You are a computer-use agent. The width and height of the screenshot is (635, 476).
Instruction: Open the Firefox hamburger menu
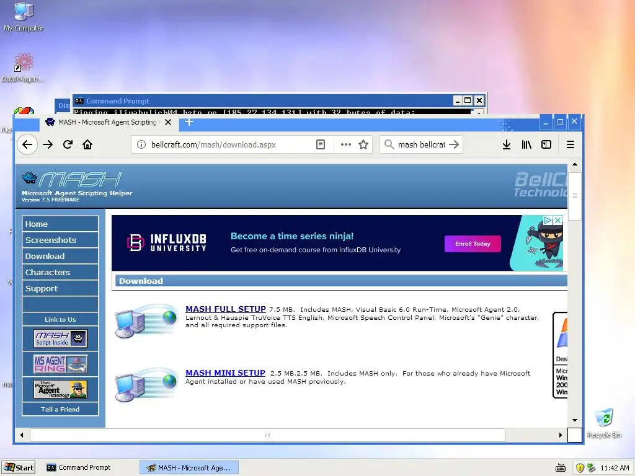(571, 144)
